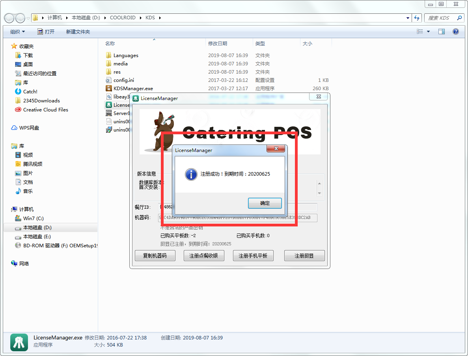Image resolution: width=468 pixels, height=356 pixels.
Task: Click 收藏夹 in the navigation pane
Action: tap(26, 46)
